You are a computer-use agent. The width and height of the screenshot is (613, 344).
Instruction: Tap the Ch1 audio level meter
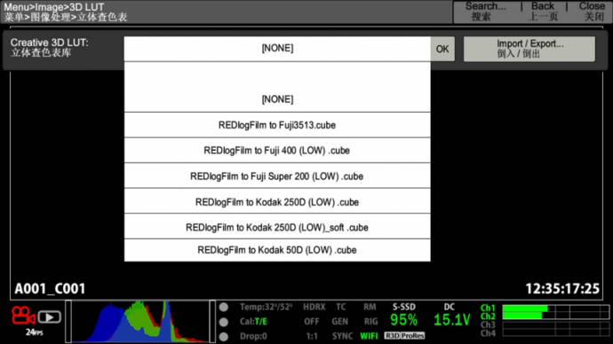coord(555,309)
